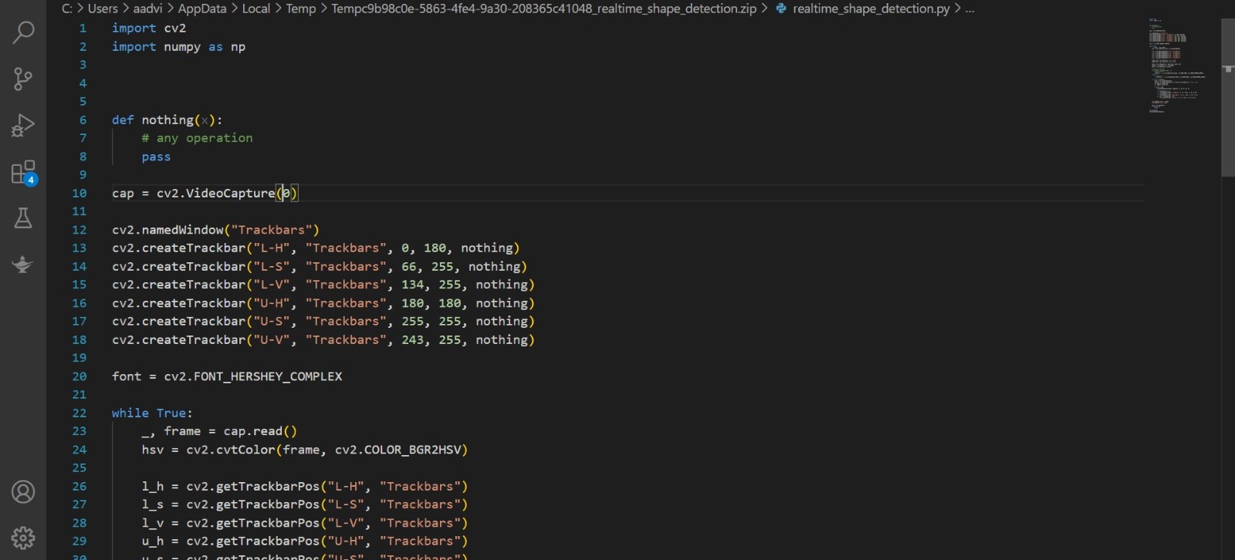Open the realtime_shape_detection.py breadcrumb
This screenshot has height=560, width=1235.
(871, 8)
